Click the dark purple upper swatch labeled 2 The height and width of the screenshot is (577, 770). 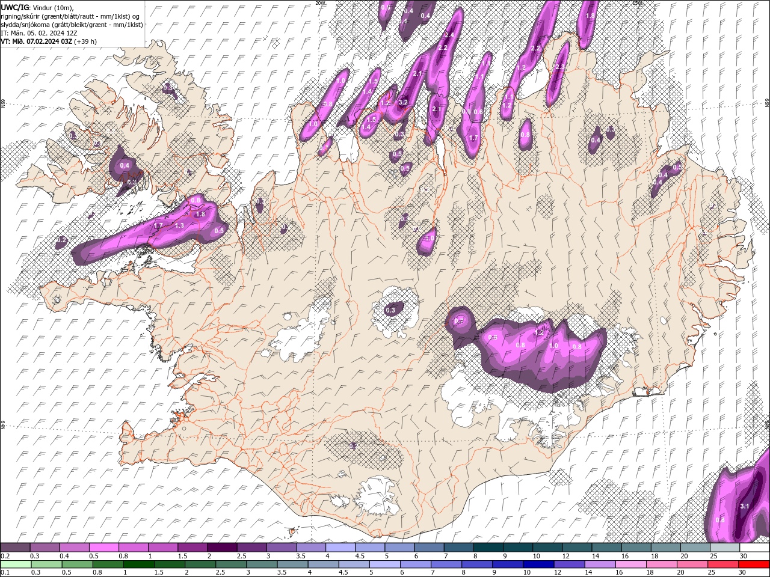point(222,548)
